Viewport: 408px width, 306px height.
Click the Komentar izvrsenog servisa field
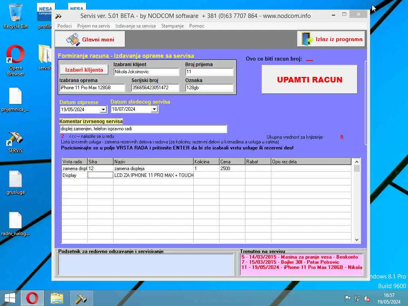[143, 129]
